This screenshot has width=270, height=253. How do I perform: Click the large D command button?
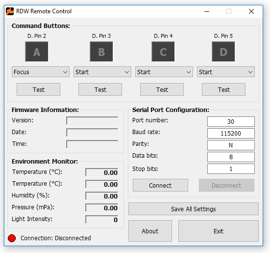point(223,52)
